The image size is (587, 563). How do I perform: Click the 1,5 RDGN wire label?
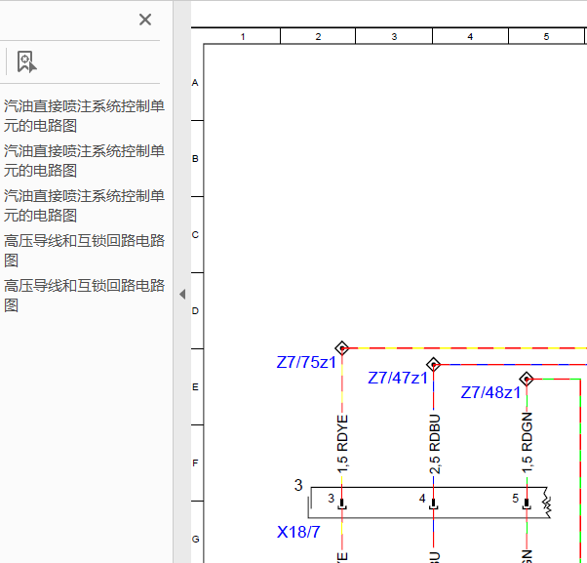[528, 443]
